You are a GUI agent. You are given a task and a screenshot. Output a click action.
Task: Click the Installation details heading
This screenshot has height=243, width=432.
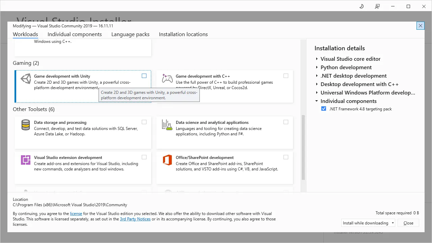pos(340,48)
